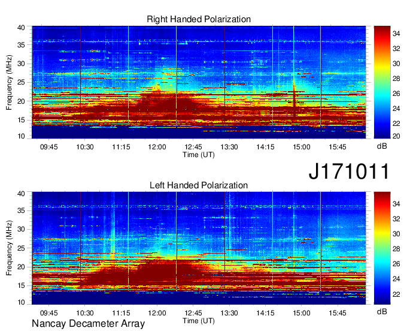Click the 28 dB tick on the Left Handed colorbar

click(396, 249)
